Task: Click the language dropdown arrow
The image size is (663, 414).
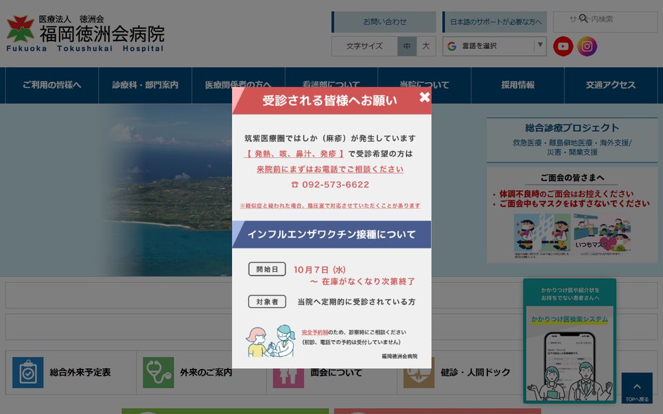Action: click(x=540, y=44)
